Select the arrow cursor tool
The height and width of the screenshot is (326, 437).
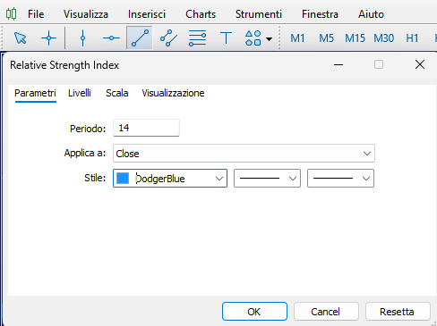(21, 38)
